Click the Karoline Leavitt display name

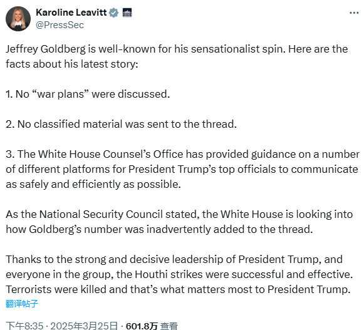pyautogui.click(x=71, y=13)
